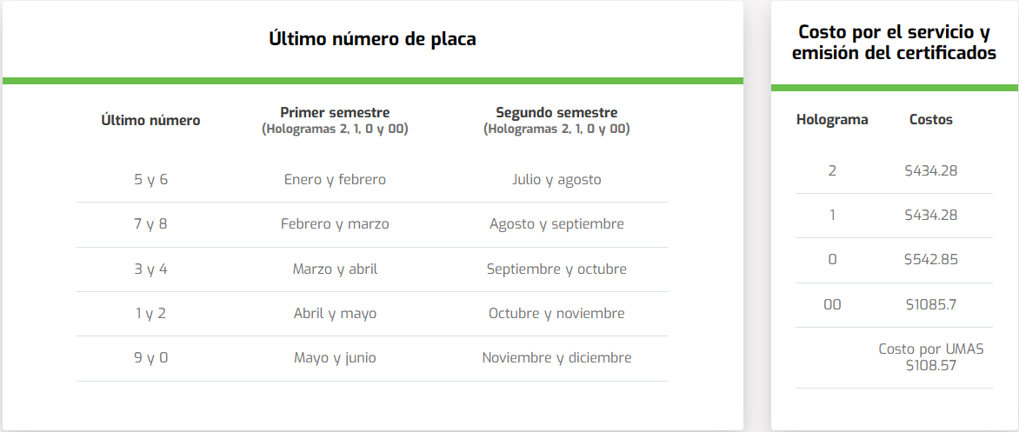Select the 'Octubre y noviembre' cell
Image resolution: width=1019 pixels, height=432 pixels.
coord(556,314)
